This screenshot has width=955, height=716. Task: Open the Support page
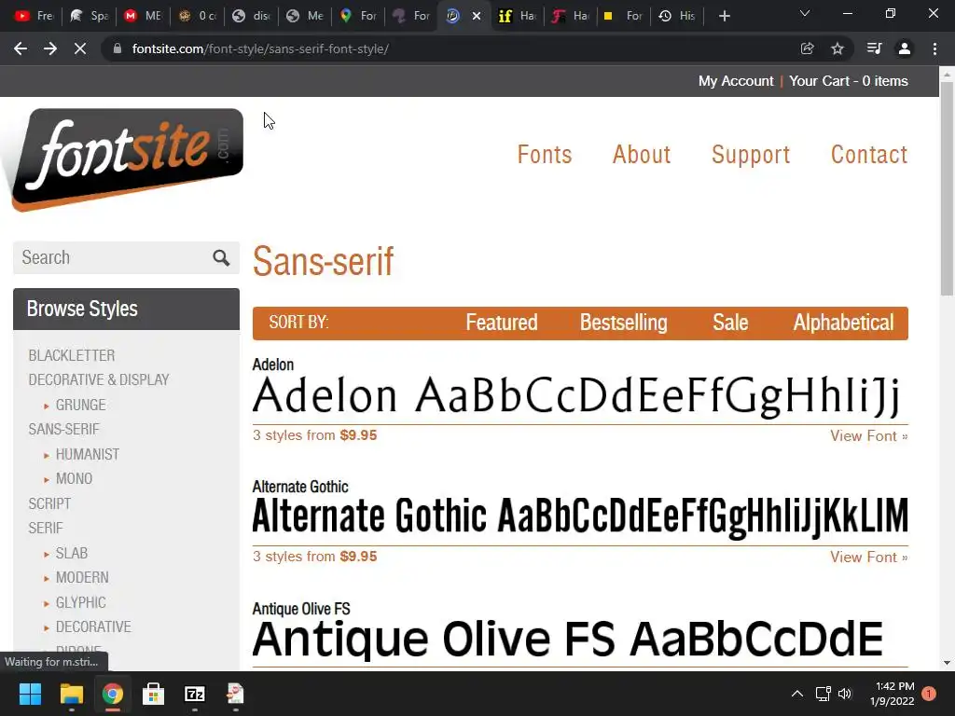click(751, 155)
